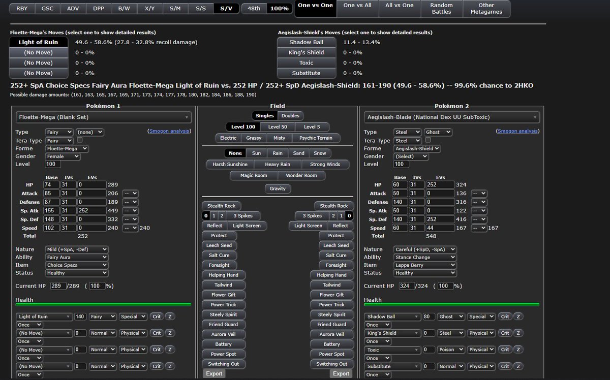This screenshot has height=380, width=610.
Task: Click the Light of Ruin base power field
Action: click(80, 316)
